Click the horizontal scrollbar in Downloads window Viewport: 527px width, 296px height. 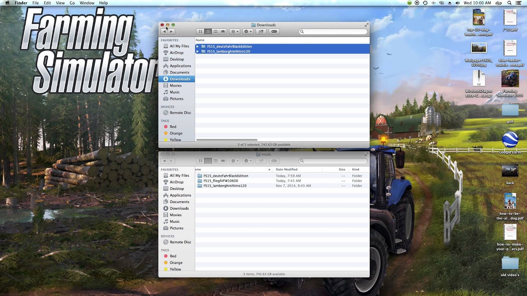(x=227, y=140)
